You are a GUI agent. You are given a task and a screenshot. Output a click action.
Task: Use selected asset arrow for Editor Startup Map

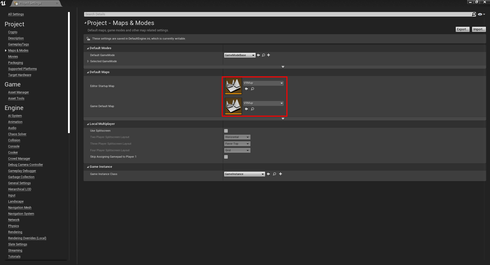[246, 89]
